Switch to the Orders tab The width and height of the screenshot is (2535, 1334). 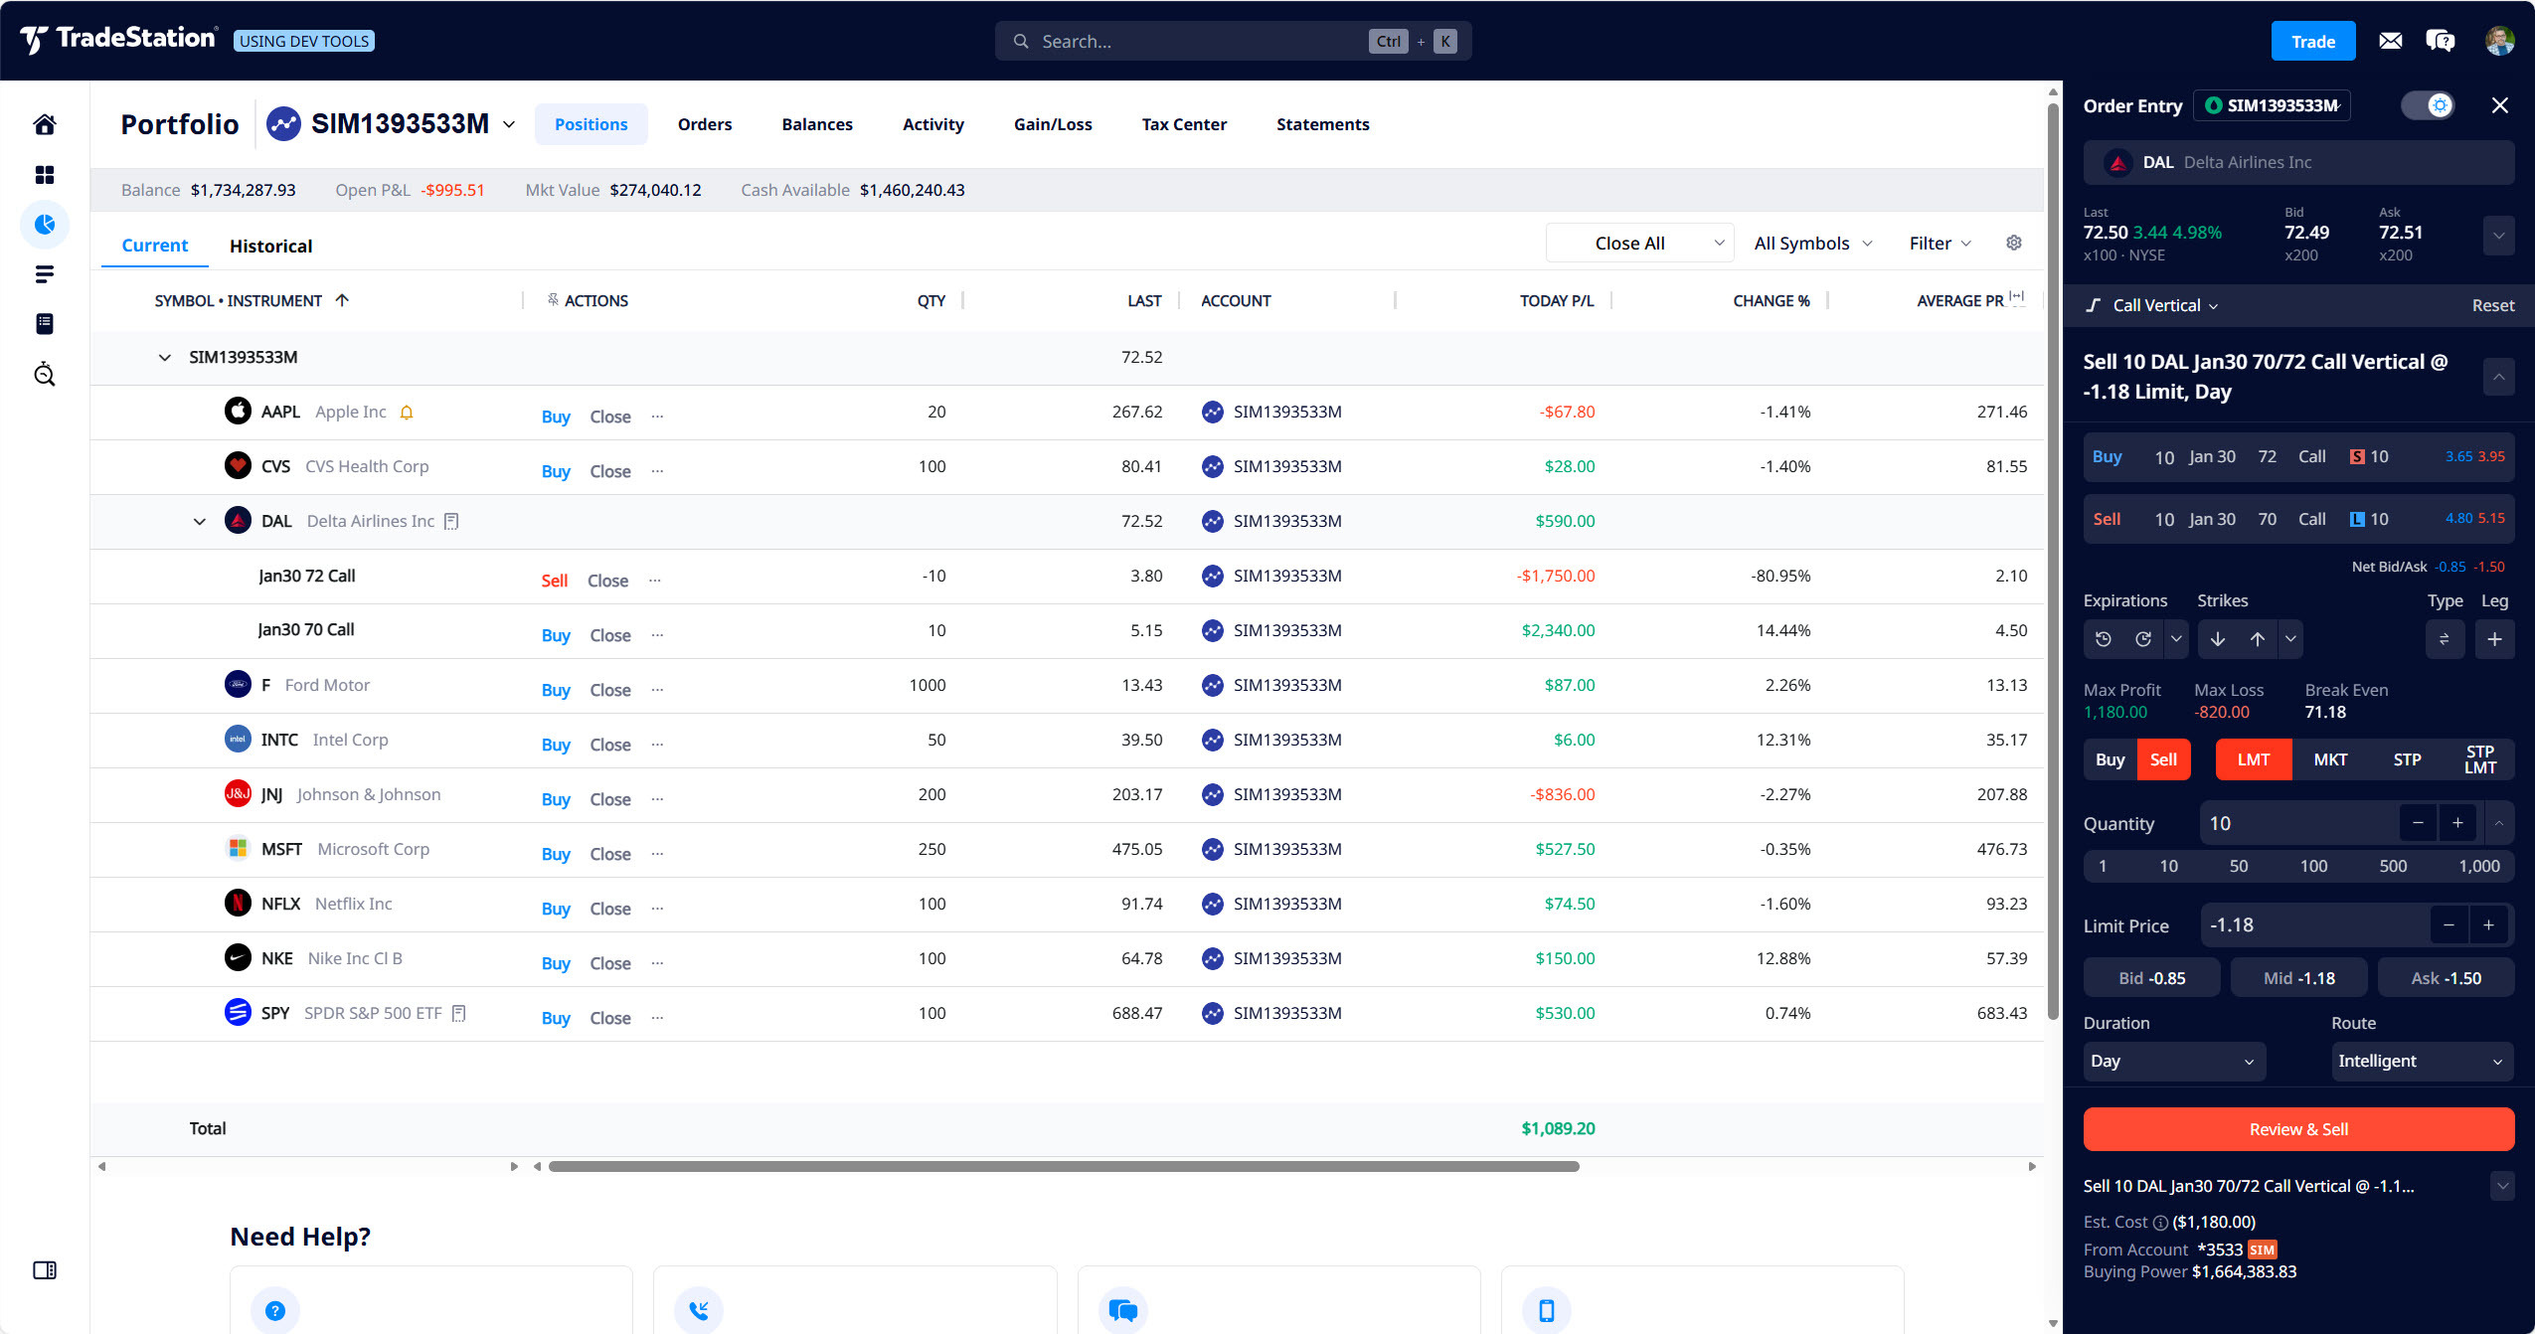(705, 124)
